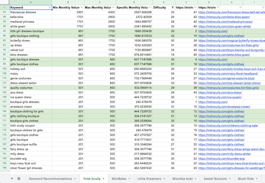Image resolution: width=265 pixels, height=183 pixels.
Task: Open Trish Scully tab dropdown arrow
Action: (103, 179)
